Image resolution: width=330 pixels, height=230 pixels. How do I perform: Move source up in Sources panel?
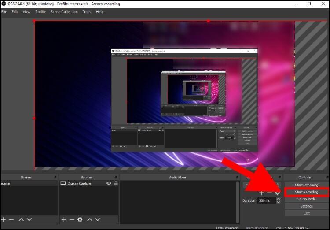(x=90, y=220)
